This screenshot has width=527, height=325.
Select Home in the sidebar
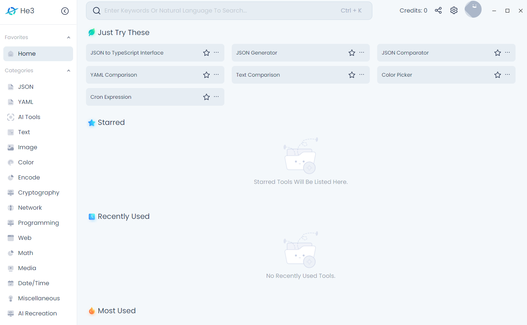click(38, 54)
